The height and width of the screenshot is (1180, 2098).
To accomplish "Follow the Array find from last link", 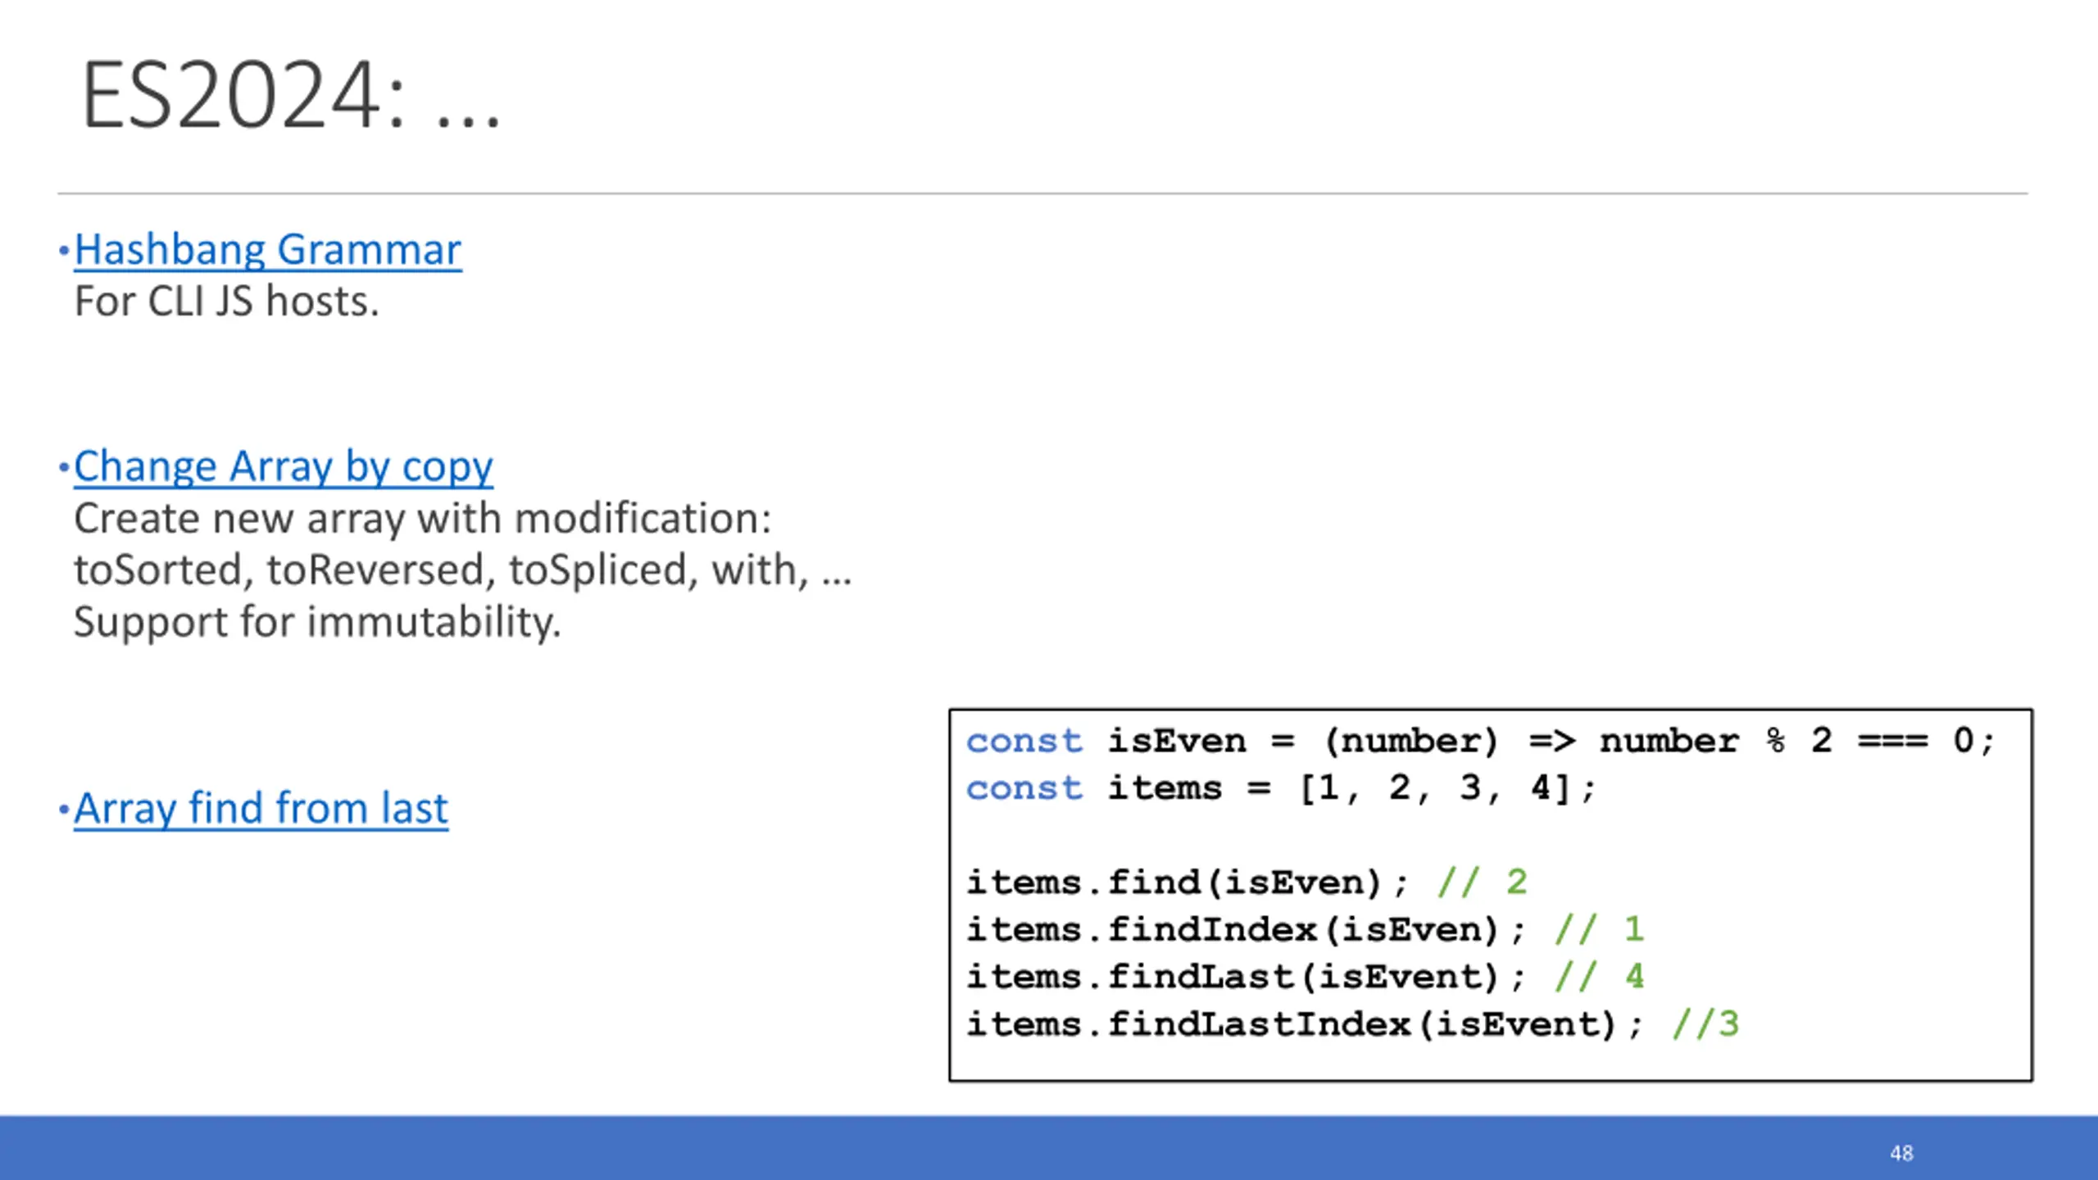I will (261, 809).
